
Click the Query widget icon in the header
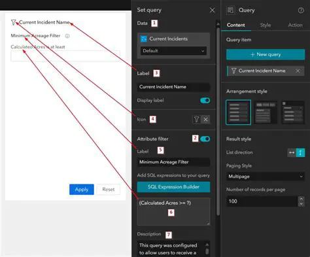pos(230,10)
